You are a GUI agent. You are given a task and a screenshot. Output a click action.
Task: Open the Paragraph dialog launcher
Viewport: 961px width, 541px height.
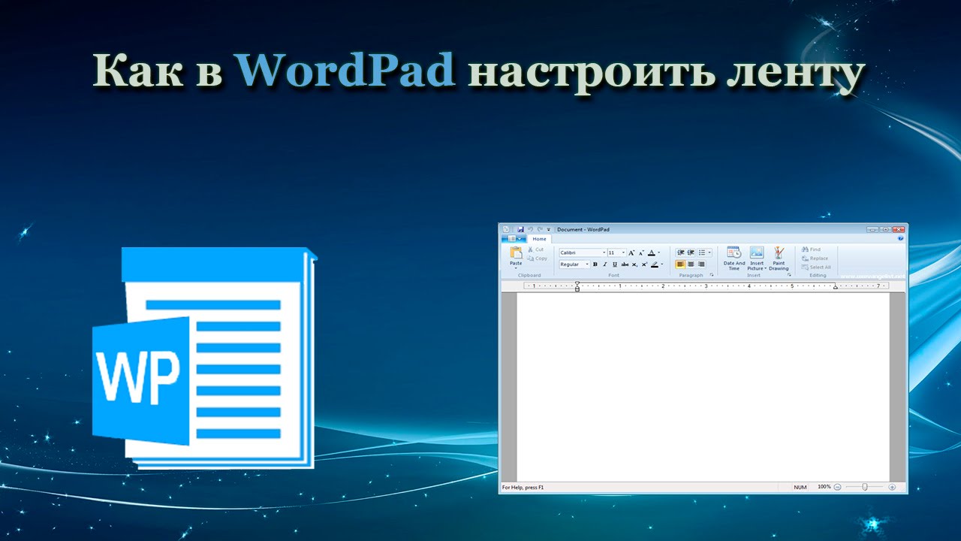point(712,275)
